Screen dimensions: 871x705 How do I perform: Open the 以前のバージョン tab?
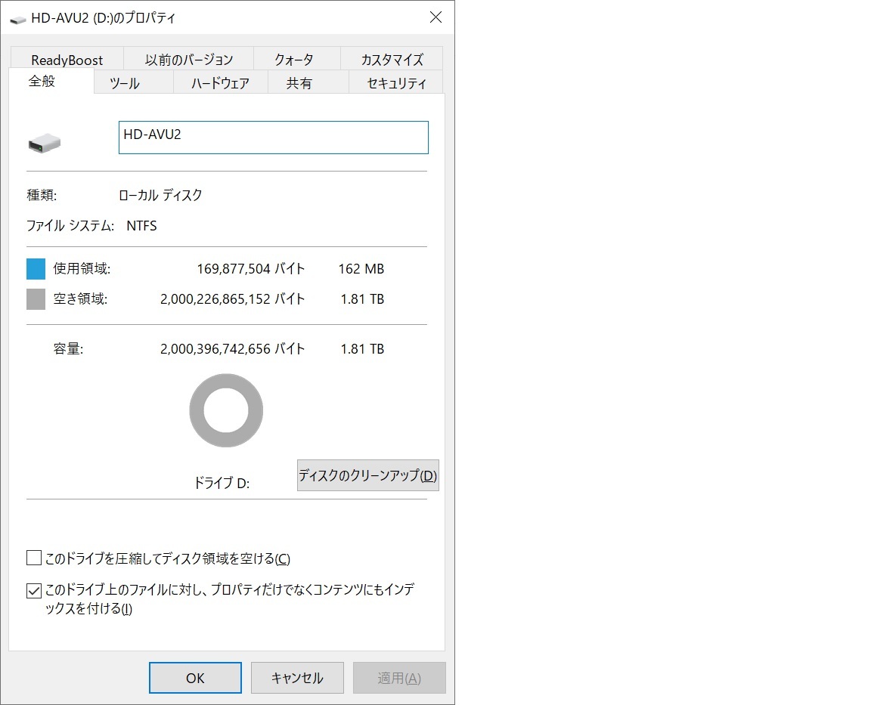[188, 60]
